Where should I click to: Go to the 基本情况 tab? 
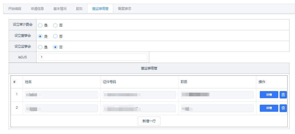tap(60, 9)
